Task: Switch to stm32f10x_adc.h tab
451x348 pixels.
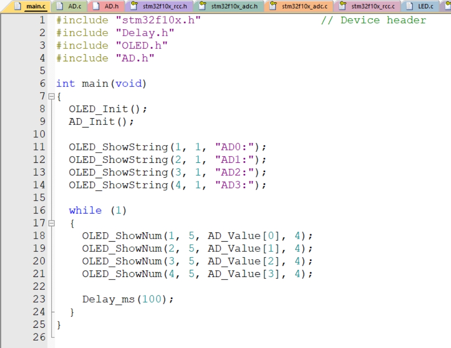Action: tap(229, 6)
